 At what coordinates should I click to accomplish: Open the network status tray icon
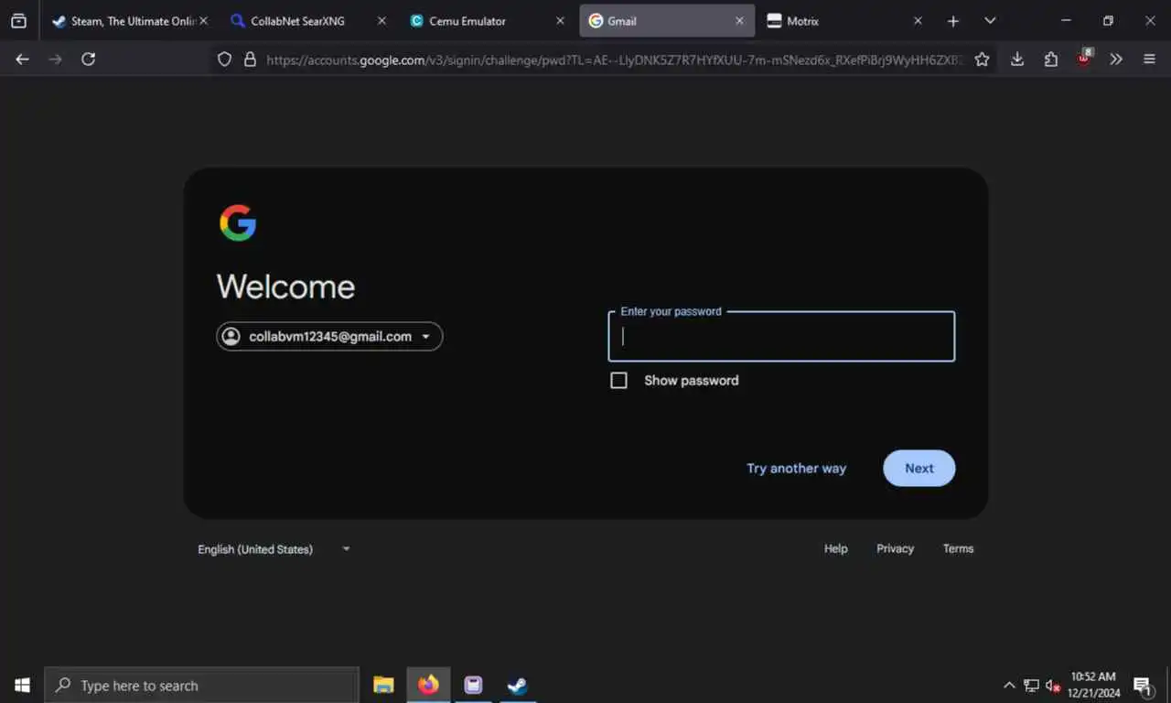pos(1031,686)
